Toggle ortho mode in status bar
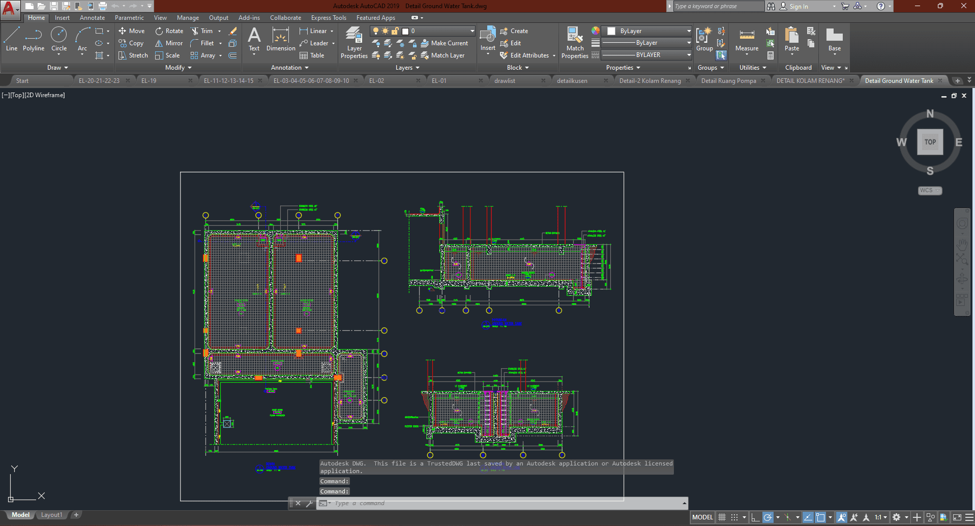975x526 pixels. pos(755,517)
